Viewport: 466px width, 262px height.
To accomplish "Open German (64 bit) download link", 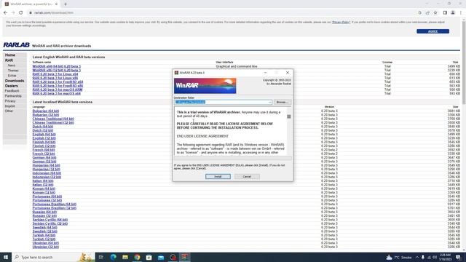I will tap(44, 157).
